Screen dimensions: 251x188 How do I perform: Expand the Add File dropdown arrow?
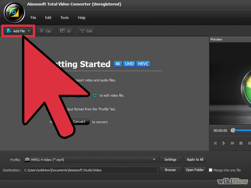click(29, 31)
